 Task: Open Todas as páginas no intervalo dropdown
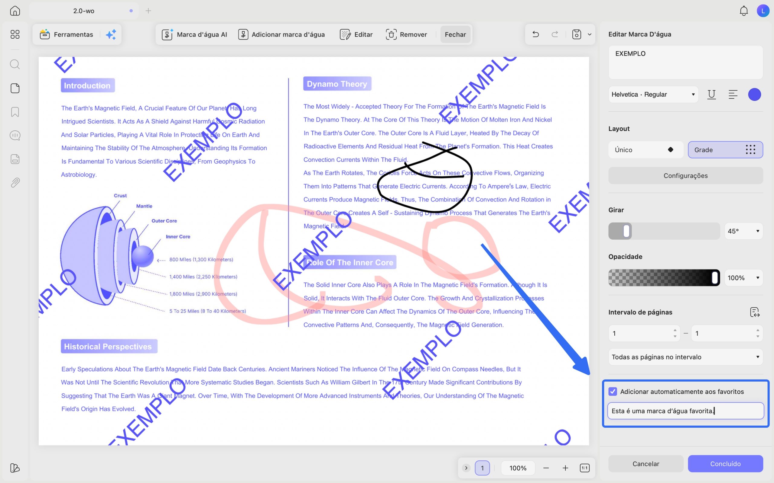pos(685,357)
